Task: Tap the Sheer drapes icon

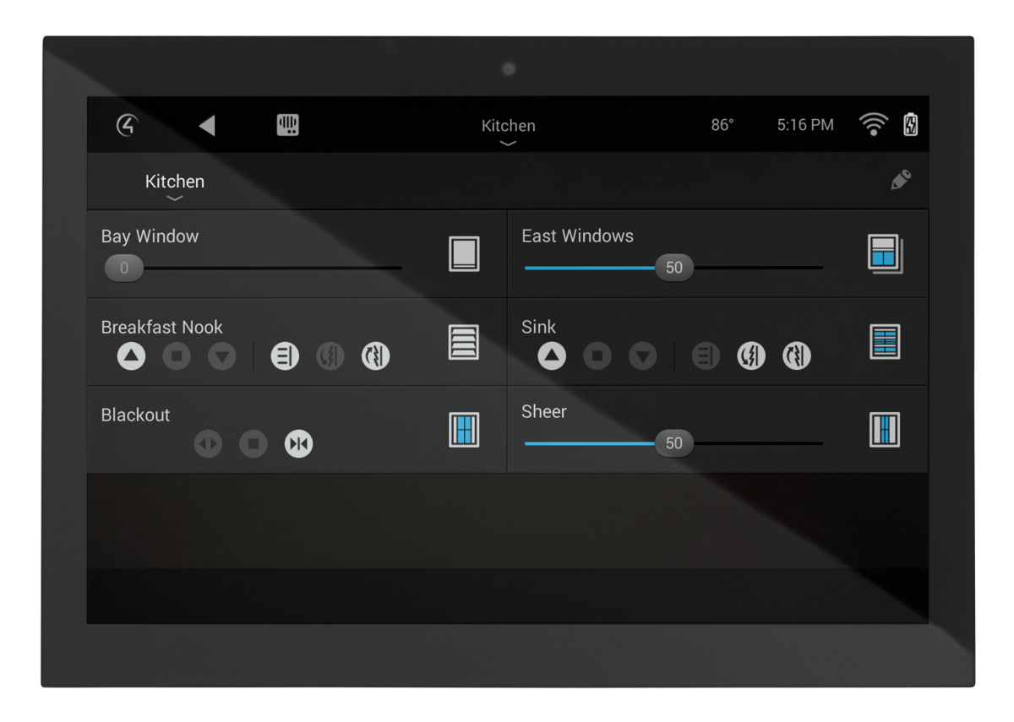Action: (x=885, y=430)
